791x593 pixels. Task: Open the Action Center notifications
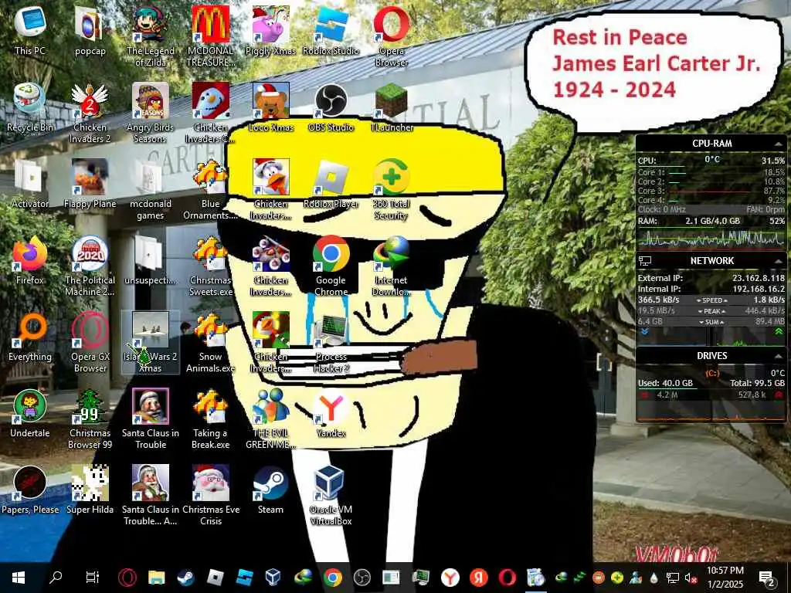tap(766, 578)
